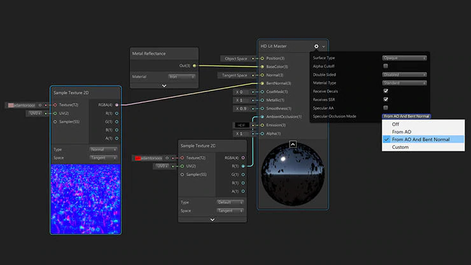Click the normal map texture preview
The height and width of the screenshot is (265, 471).
[x=86, y=199]
